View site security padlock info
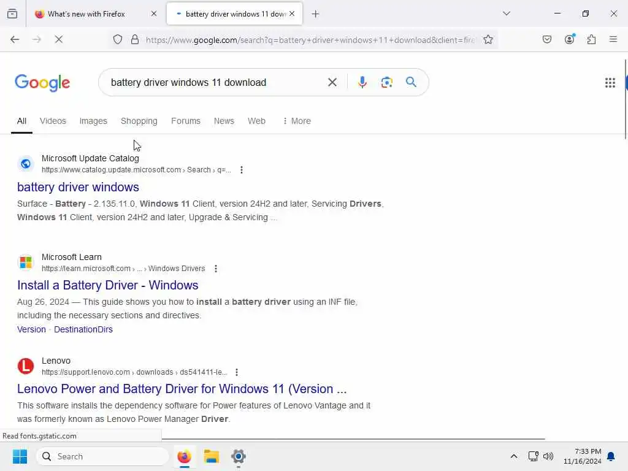 [135, 39]
